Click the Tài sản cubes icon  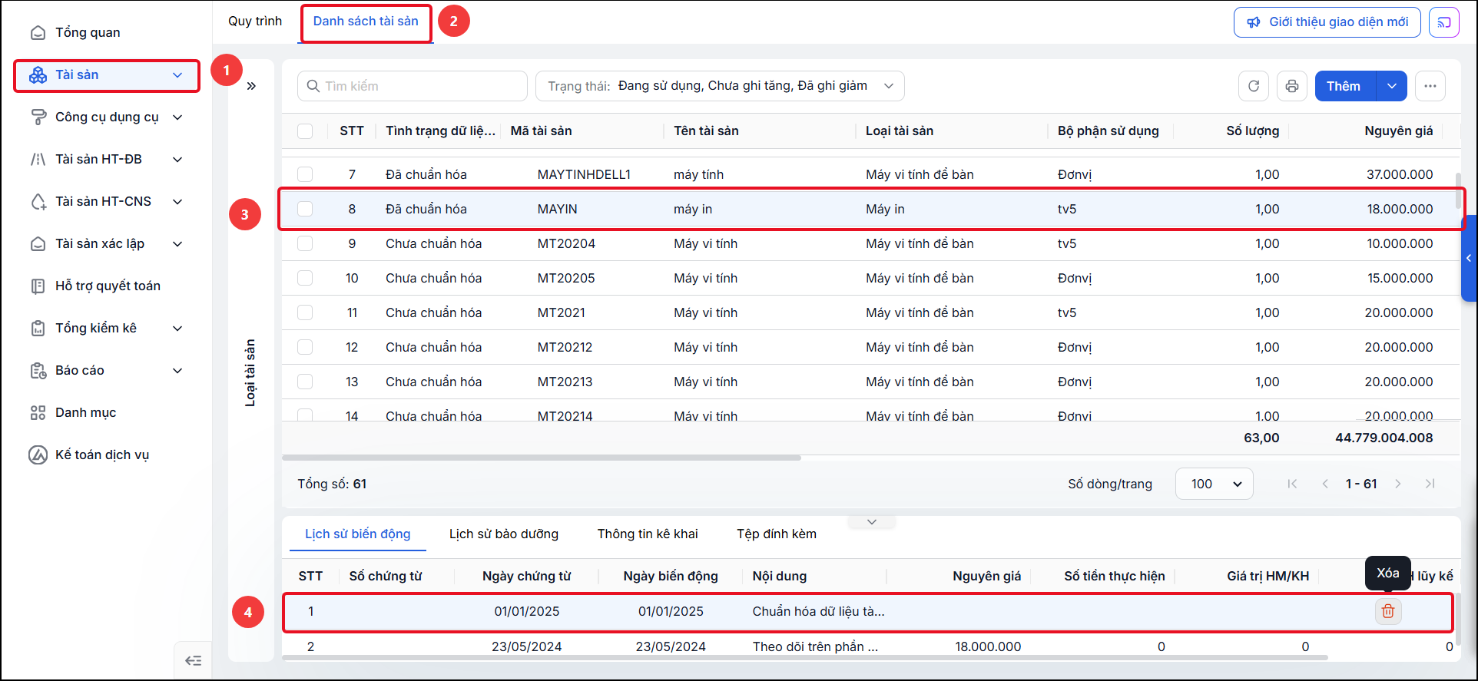pyautogui.click(x=38, y=75)
